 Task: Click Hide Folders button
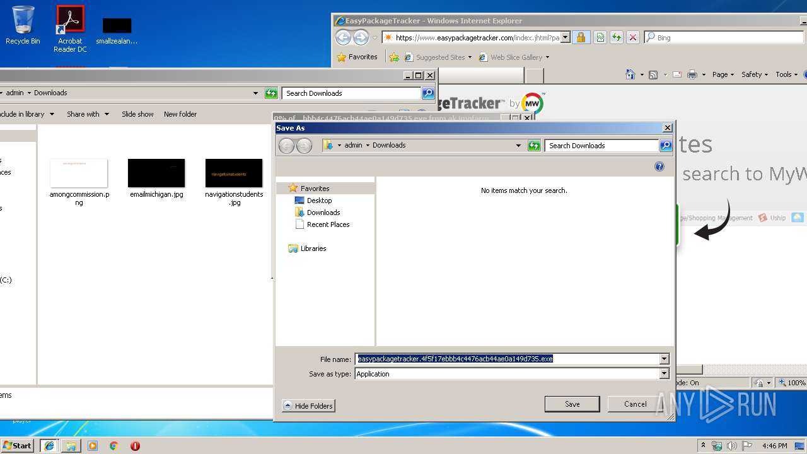point(308,405)
